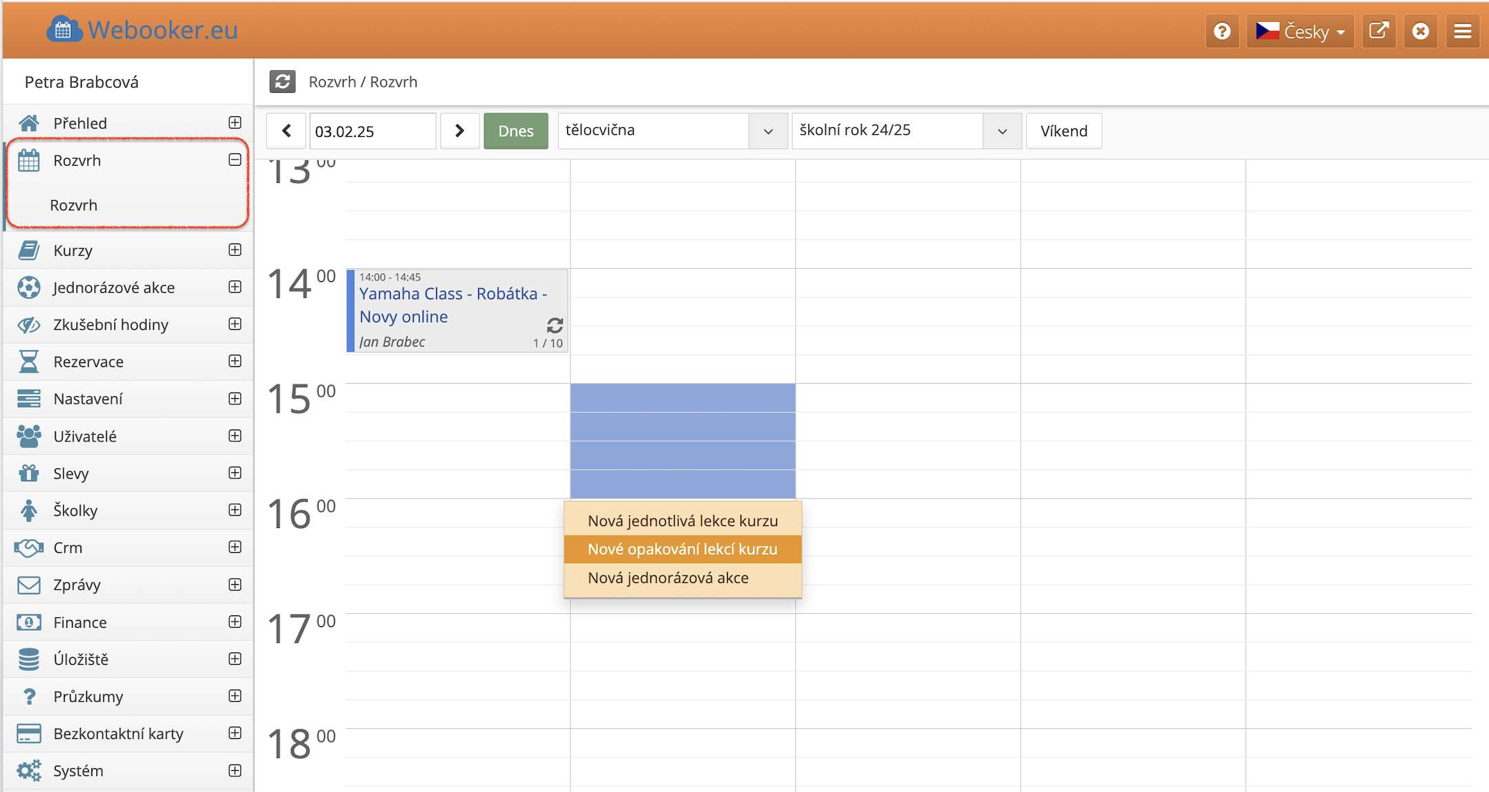Toggle the Víkend weekend view button
The image size is (1489, 792).
coord(1063,131)
